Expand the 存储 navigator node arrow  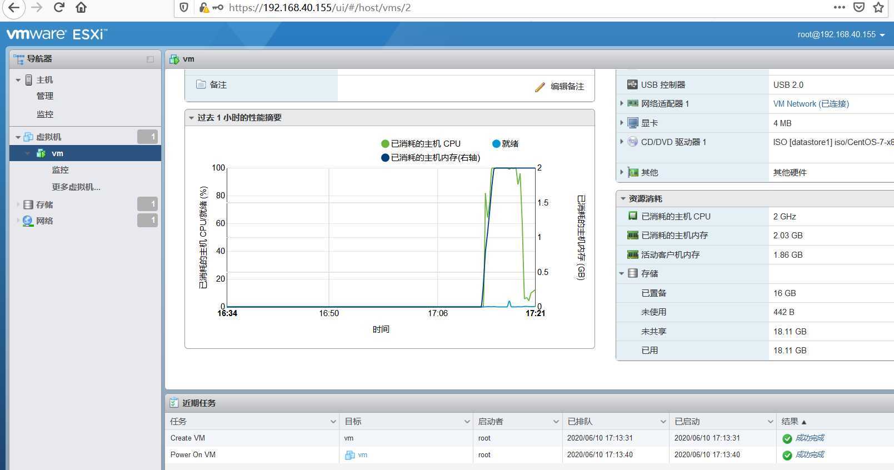click(18, 204)
